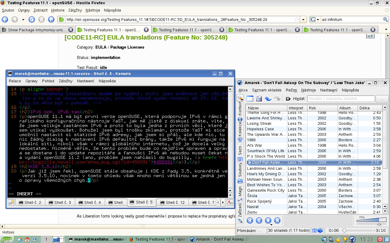Open the Google search engine selector

point(315,19)
